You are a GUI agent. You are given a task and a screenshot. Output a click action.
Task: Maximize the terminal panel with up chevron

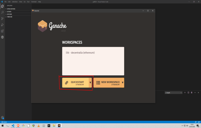pyautogui.click(x=195, y=93)
